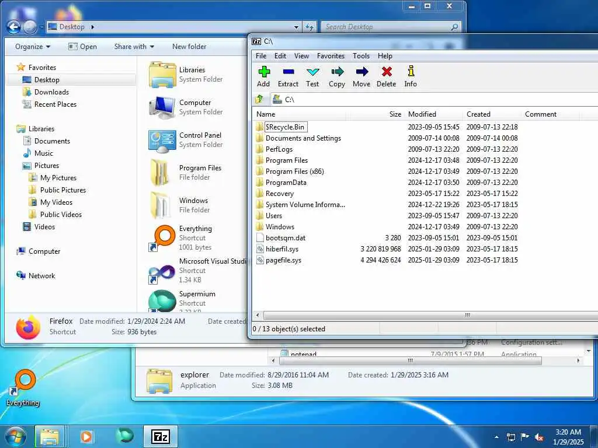Sort 7-Zip list by Name column

pyautogui.click(x=299, y=114)
